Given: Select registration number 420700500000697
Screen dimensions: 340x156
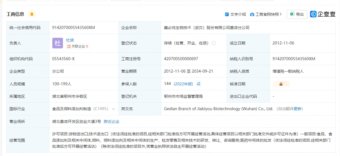Looking at the screenshot, I should click(x=181, y=59).
